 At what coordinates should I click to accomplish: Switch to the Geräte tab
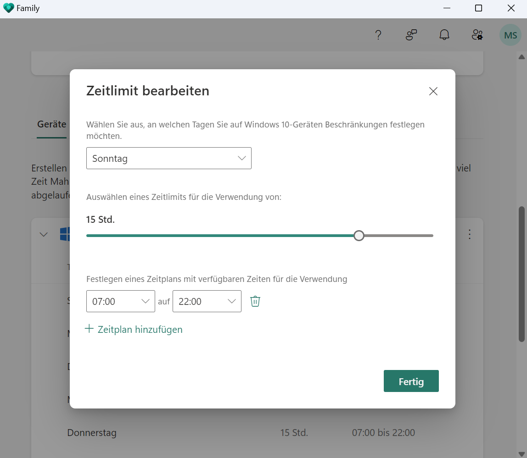51,124
